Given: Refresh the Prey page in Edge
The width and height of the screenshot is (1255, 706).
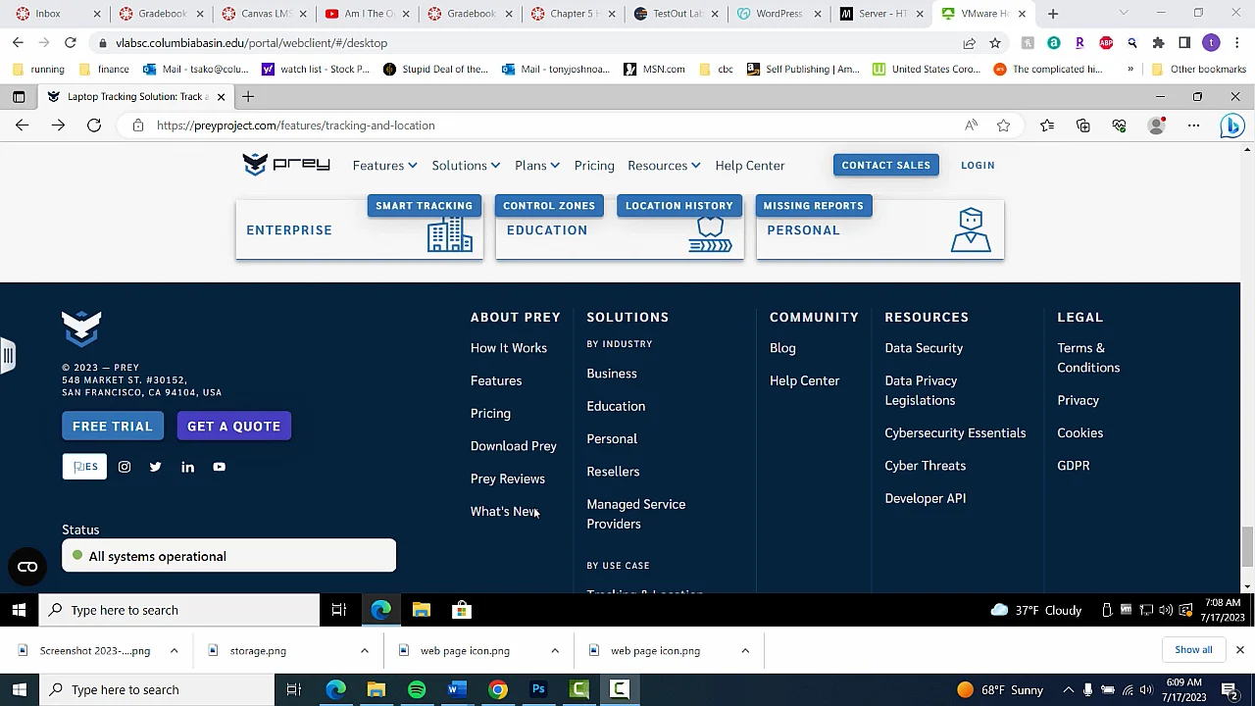Looking at the screenshot, I should pyautogui.click(x=94, y=126).
